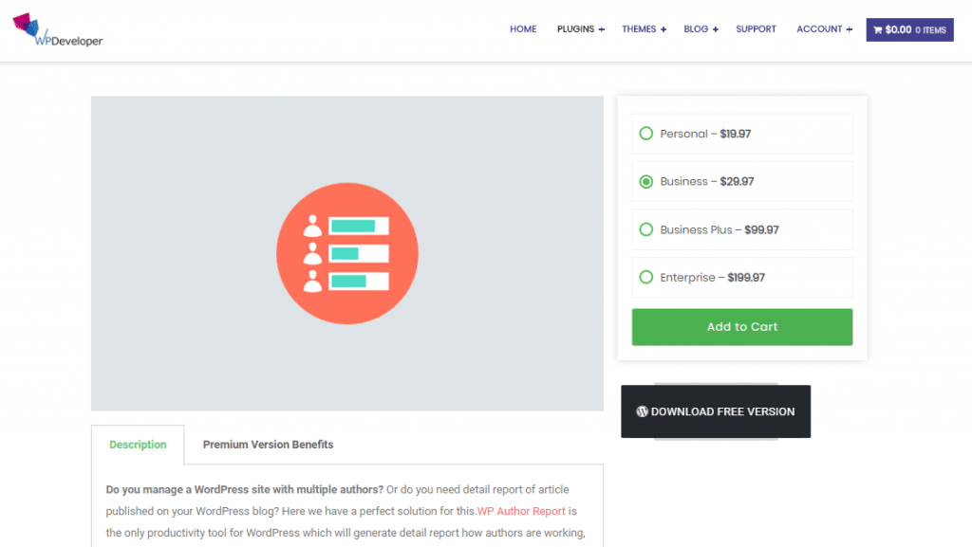Open the Support menu item
This screenshot has height=547, width=972.
[x=756, y=29]
